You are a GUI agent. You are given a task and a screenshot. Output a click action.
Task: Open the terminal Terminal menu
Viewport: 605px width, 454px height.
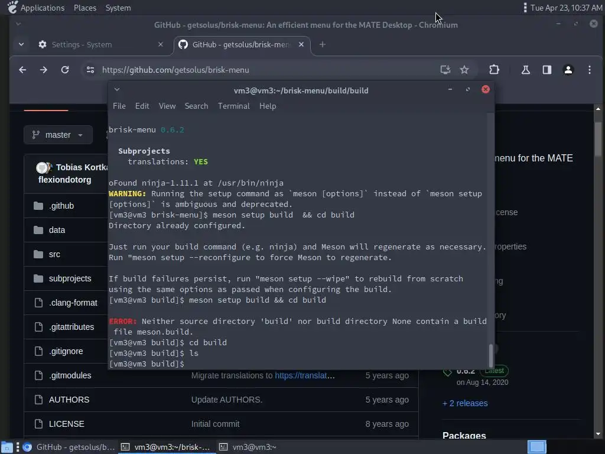pos(234,106)
